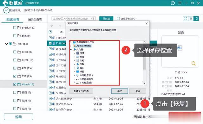Select the Administrator label in folder tree
203x124 pixels.
pyautogui.click(x=84, y=46)
